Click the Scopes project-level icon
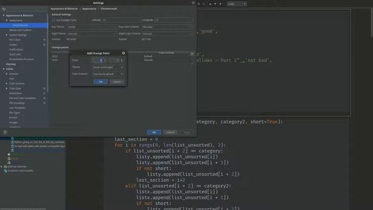This screenshot has width=373, height=210. pyautogui.click(x=44, y=44)
